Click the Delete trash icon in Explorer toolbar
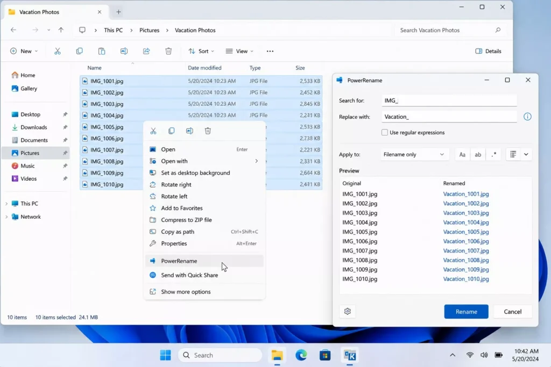Image resolution: width=551 pixels, height=367 pixels. 168,51
